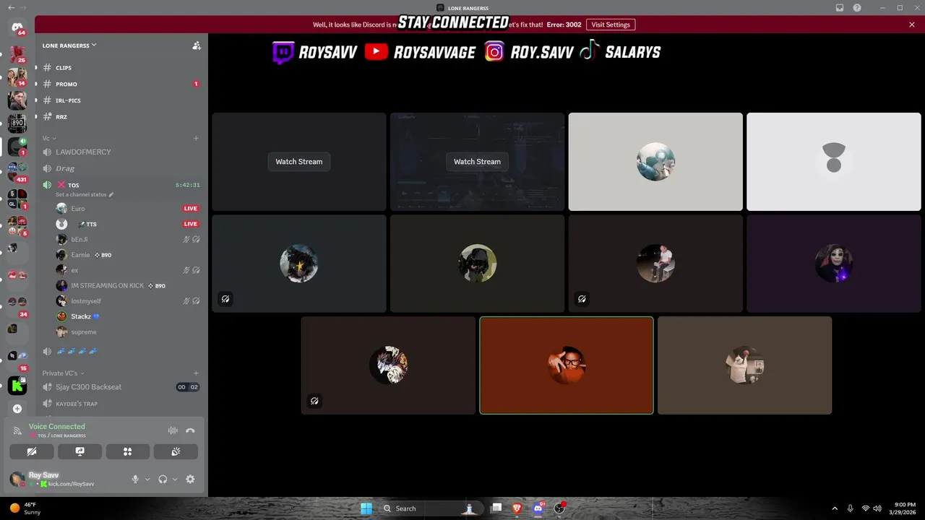Viewport: 925px width, 520px height.
Task: Open the Wi-Fi tray icon
Action: click(866, 508)
